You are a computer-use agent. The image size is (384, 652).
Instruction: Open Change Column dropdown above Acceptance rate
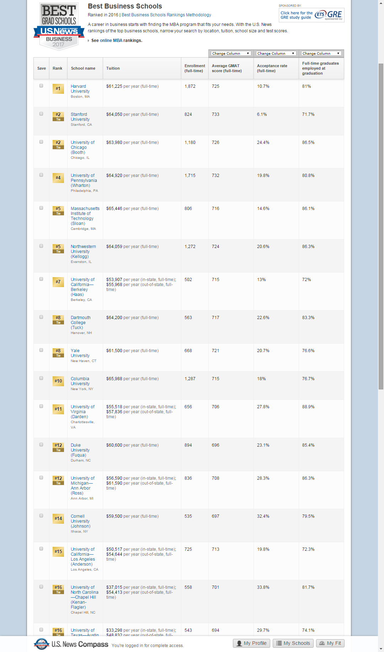tap(276, 53)
